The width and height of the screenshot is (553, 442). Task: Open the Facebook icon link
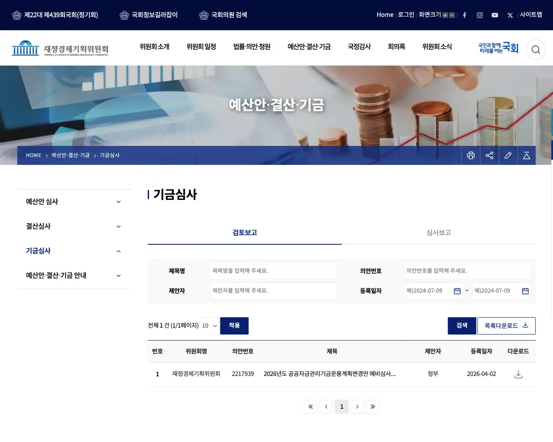[464, 15]
